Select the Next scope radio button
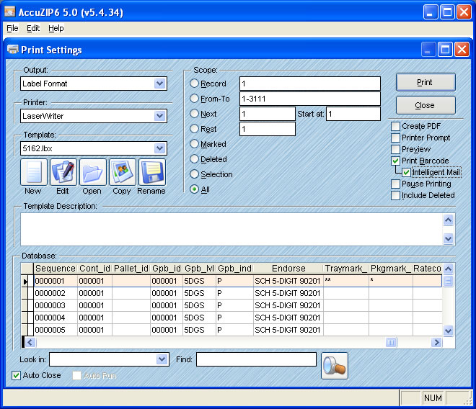The image size is (476, 409). coord(194,114)
